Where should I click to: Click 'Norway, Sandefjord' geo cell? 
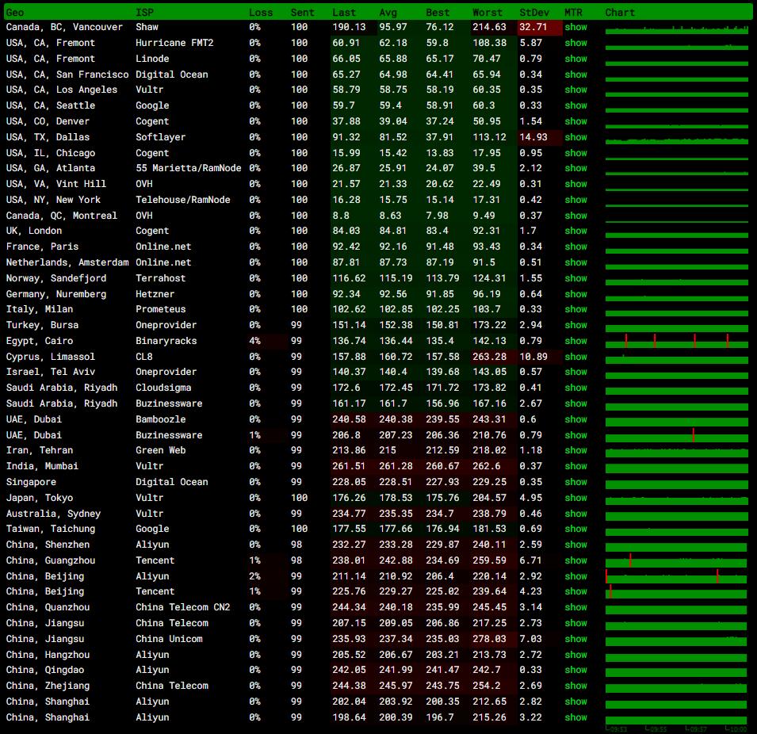pyautogui.click(x=56, y=279)
